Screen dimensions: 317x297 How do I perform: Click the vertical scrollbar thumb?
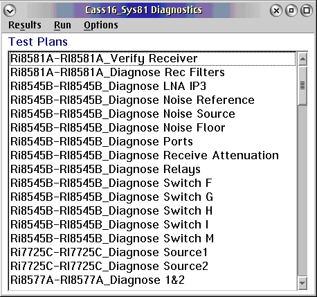pyautogui.click(x=302, y=86)
